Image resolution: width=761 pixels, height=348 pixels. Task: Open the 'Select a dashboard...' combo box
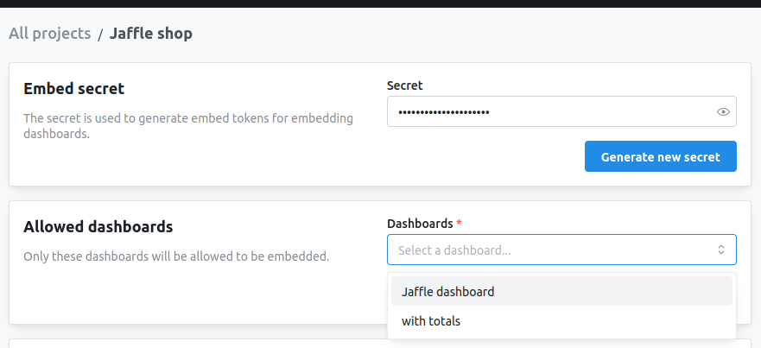tap(561, 250)
